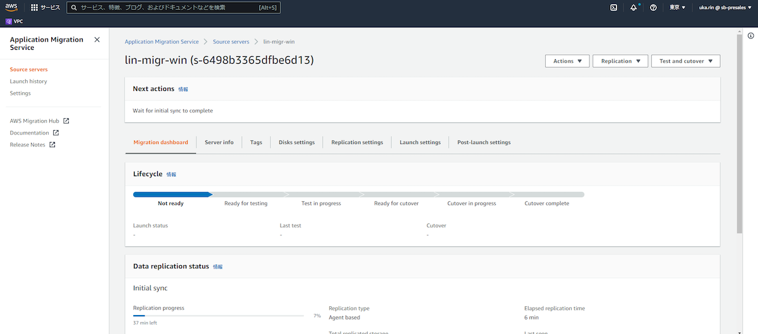Open the services grid menu icon
The width and height of the screenshot is (758, 334).
34,8
